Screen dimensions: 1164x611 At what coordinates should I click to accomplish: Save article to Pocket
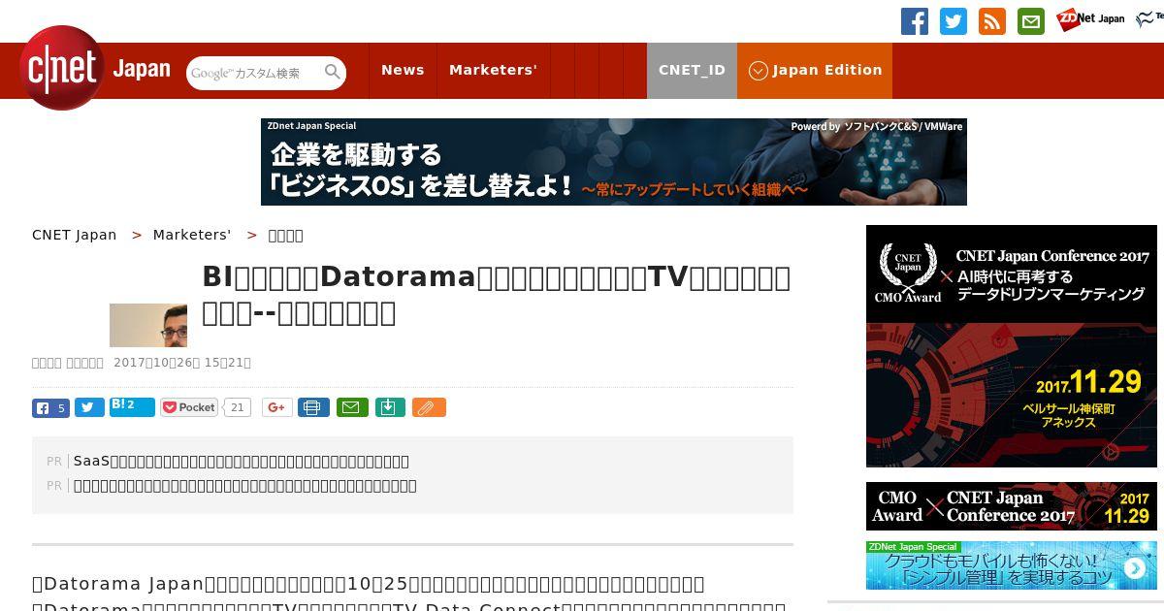(189, 408)
